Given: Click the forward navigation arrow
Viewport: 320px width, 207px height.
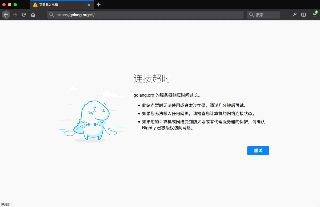Looking at the screenshot, I should point(15,15).
